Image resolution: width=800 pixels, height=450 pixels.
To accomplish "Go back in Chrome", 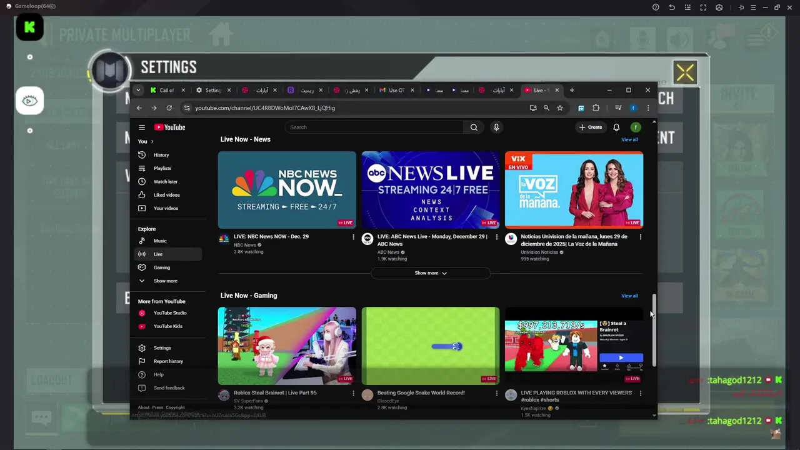I will [139, 108].
